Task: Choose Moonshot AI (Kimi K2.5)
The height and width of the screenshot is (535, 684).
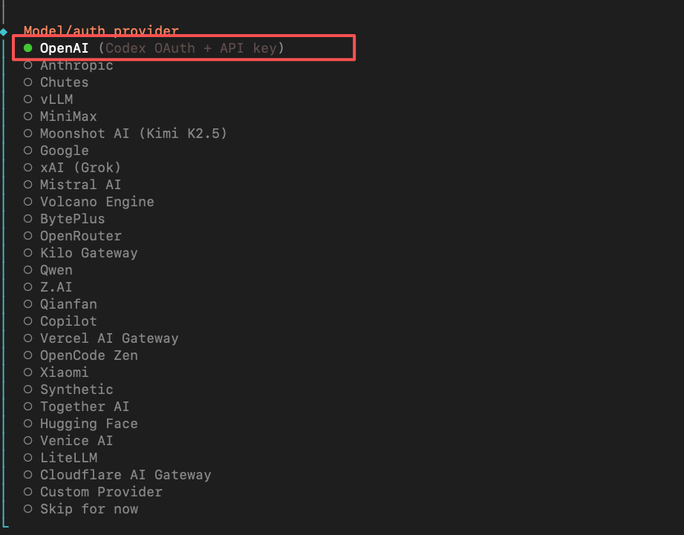Action: 133,134
